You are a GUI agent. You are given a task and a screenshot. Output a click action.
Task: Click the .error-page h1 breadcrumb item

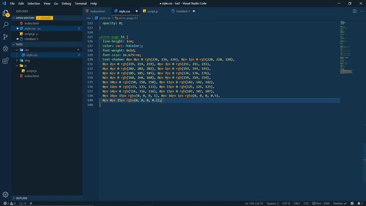(x=126, y=18)
